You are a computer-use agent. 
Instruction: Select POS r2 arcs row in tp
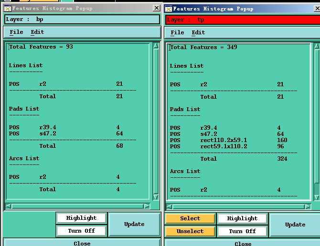[x=225, y=190]
